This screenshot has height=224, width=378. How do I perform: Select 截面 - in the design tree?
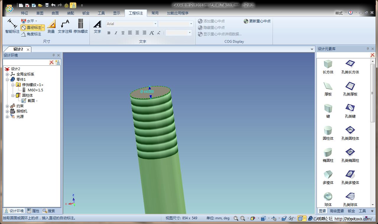32,101
